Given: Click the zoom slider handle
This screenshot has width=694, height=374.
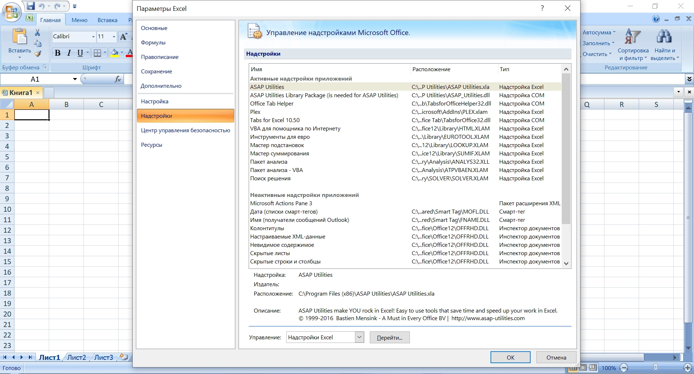Looking at the screenshot, I should click(x=655, y=368).
